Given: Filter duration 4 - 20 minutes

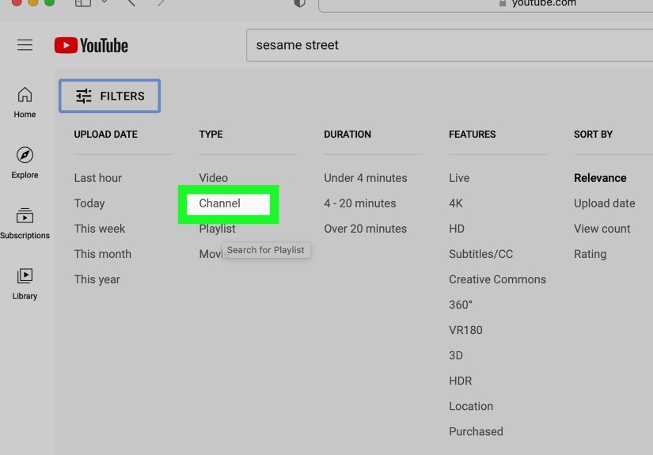Looking at the screenshot, I should tap(360, 203).
